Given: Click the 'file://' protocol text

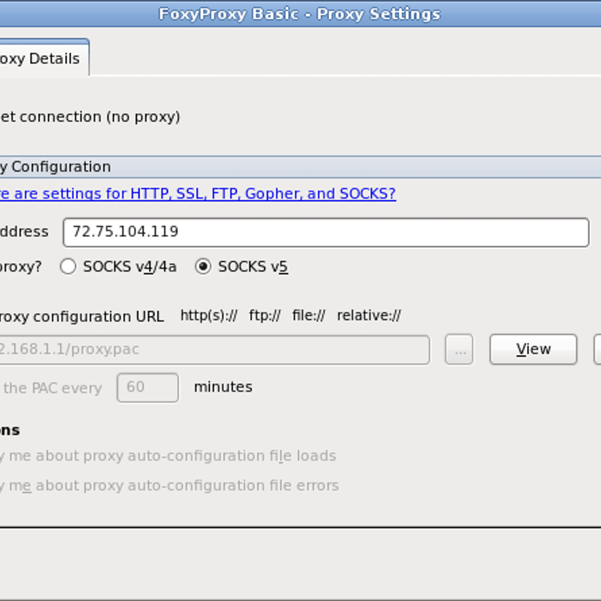Looking at the screenshot, I should 309,316.
